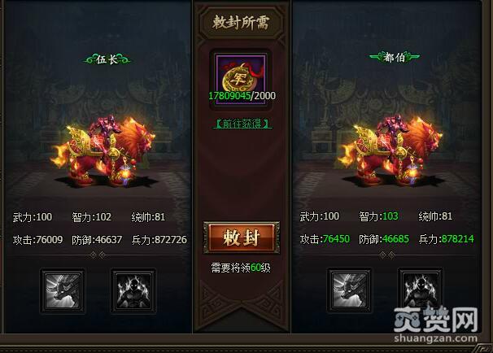
Task: Open the 前往获得 link
Action: click(242, 124)
